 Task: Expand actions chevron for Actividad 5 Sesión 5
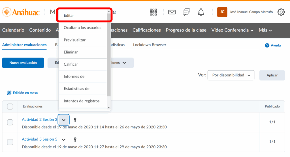click(x=64, y=139)
